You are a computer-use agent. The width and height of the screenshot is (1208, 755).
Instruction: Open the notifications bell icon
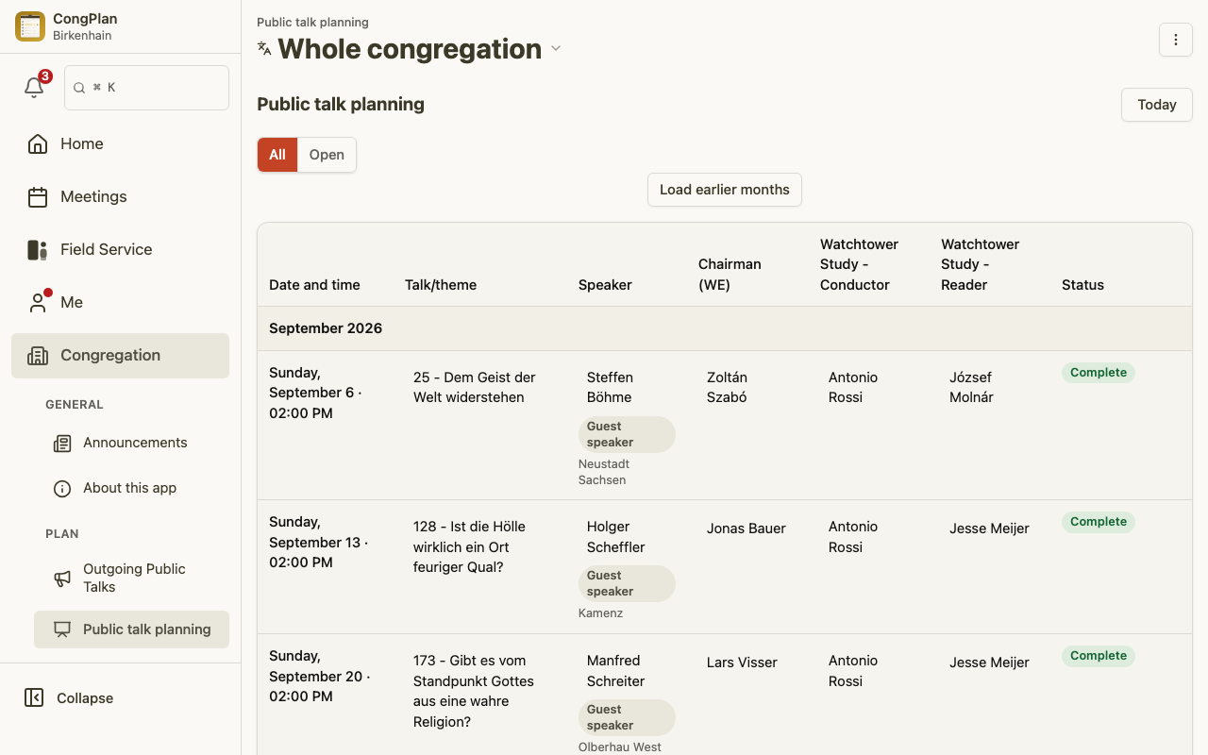click(x=34, y=88)
